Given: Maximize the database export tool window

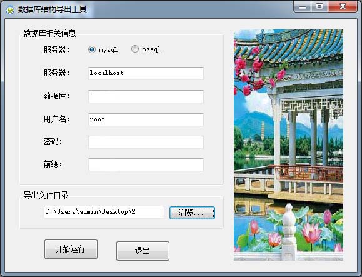Looking at the screenshot, I should (x=319, y=7).
